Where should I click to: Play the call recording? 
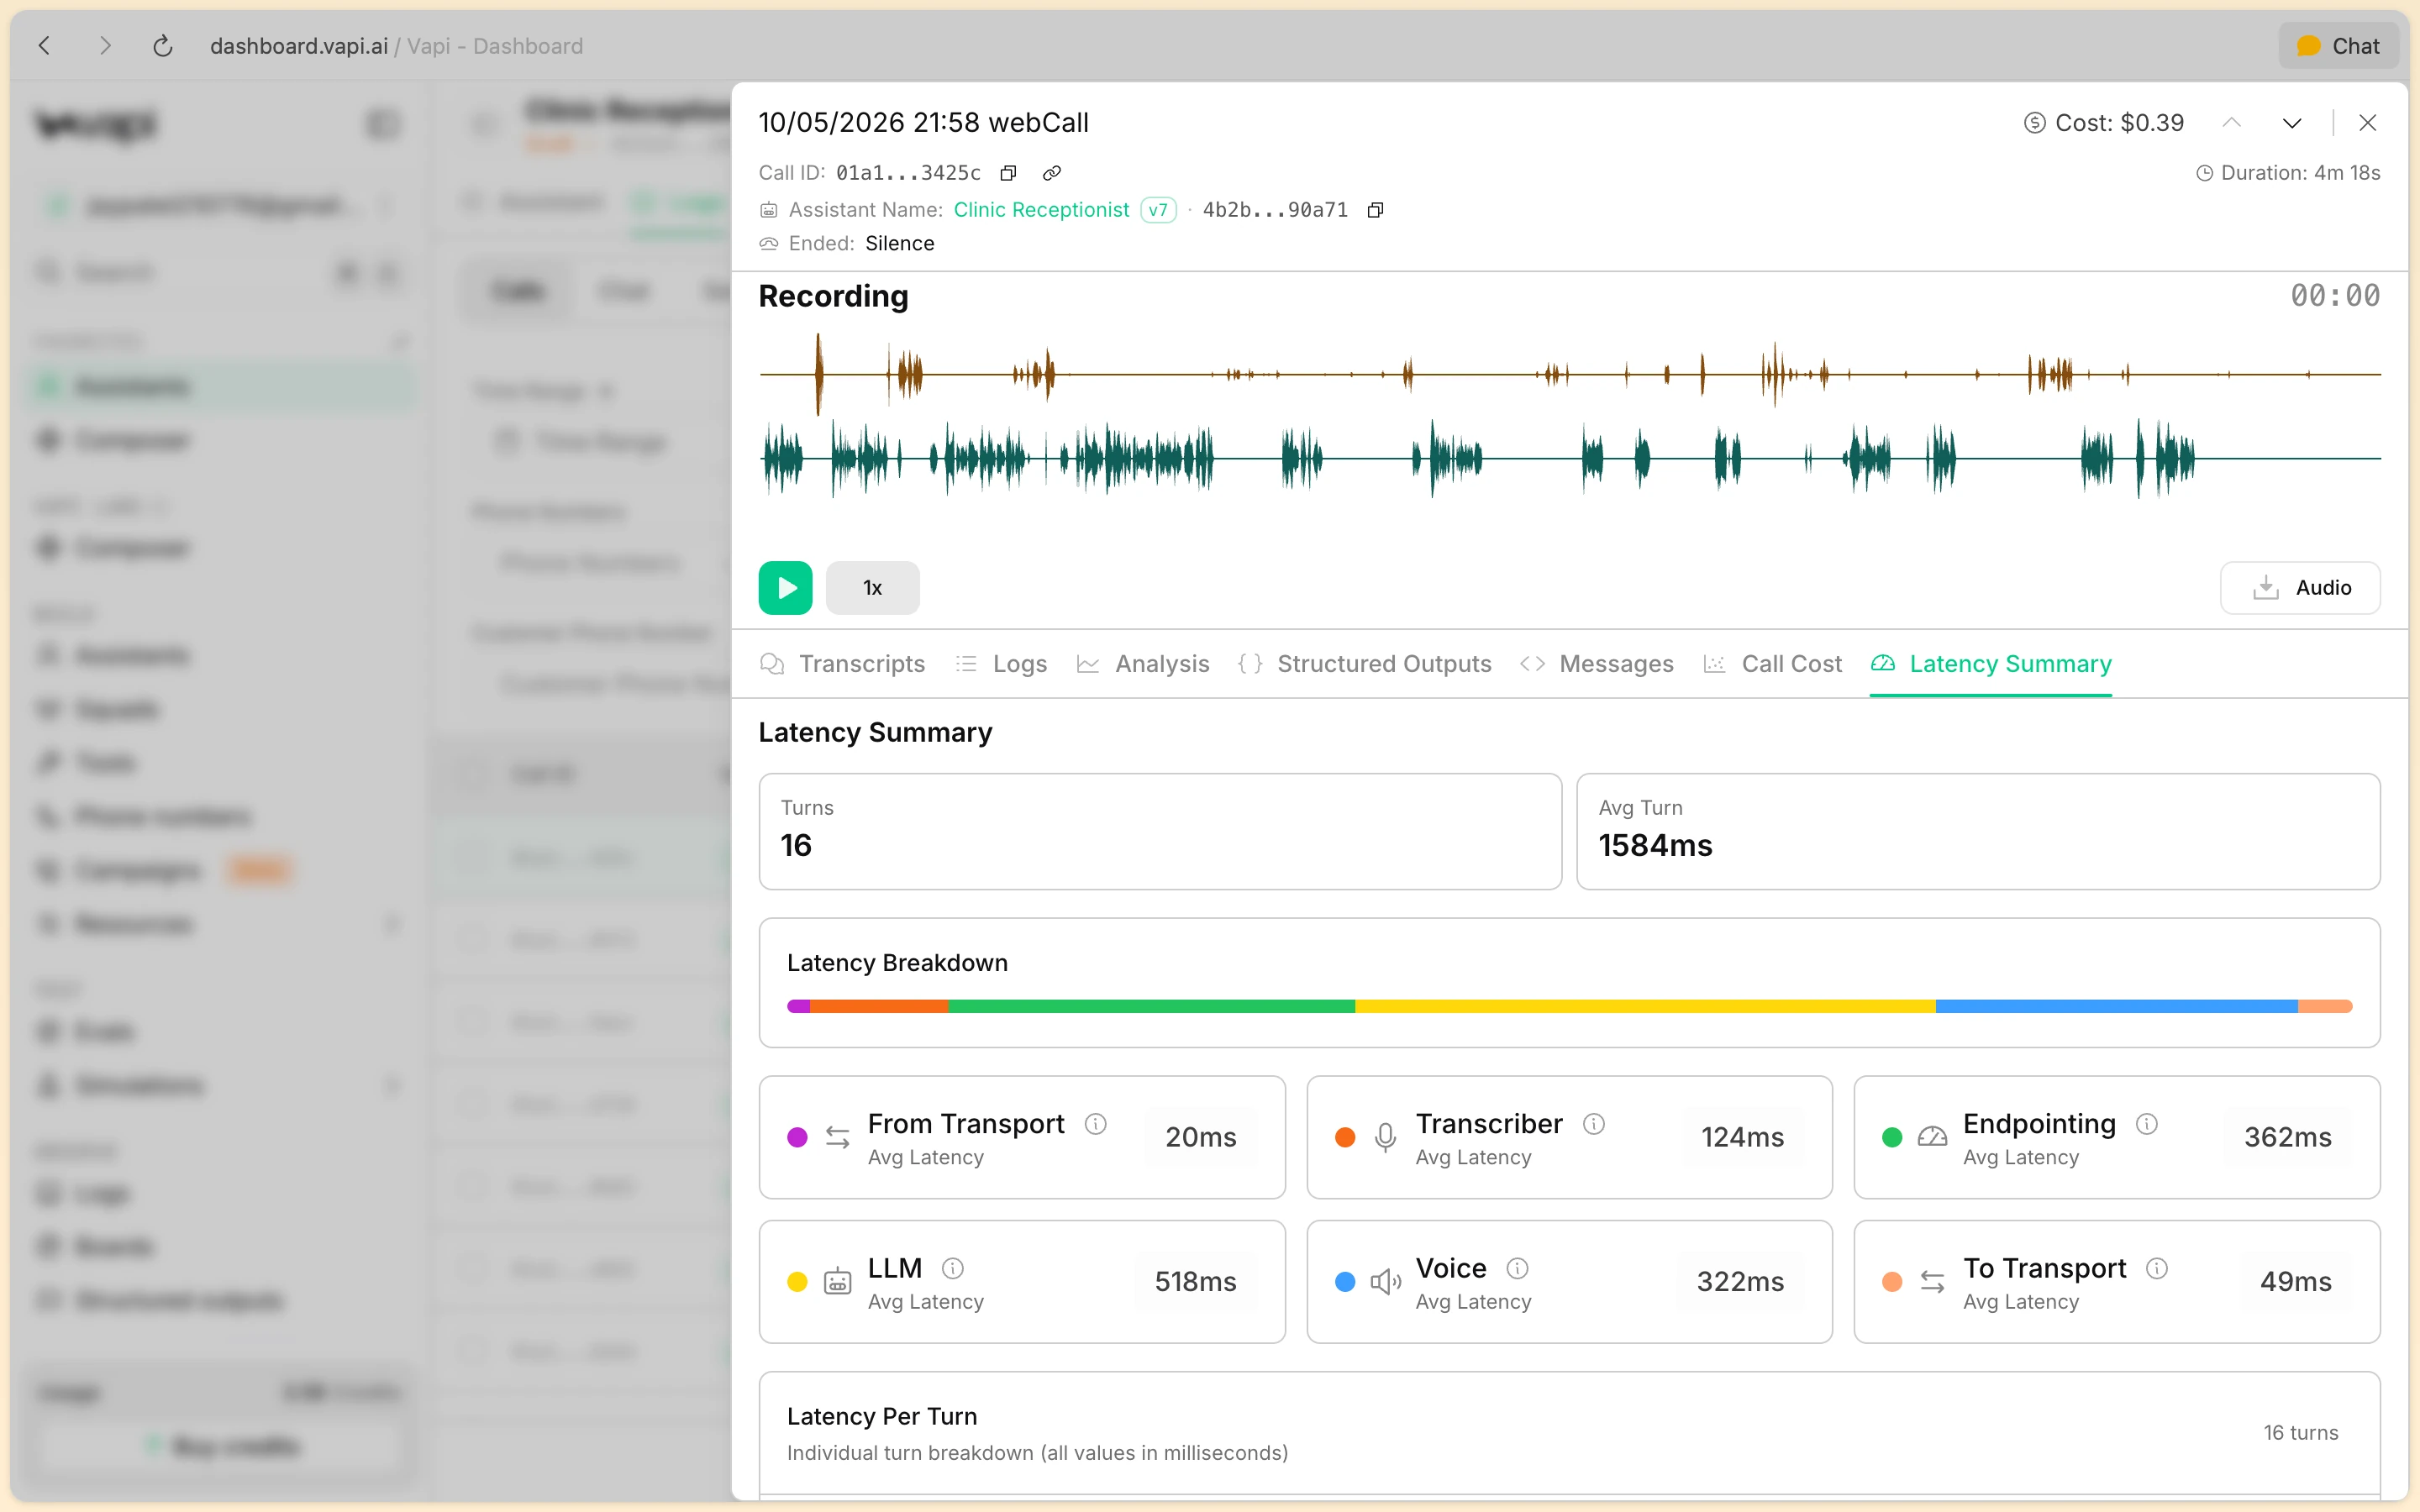(785, 588)
